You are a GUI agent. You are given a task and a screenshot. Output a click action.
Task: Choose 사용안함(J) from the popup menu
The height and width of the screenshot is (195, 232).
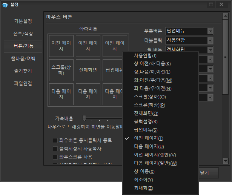160,56
